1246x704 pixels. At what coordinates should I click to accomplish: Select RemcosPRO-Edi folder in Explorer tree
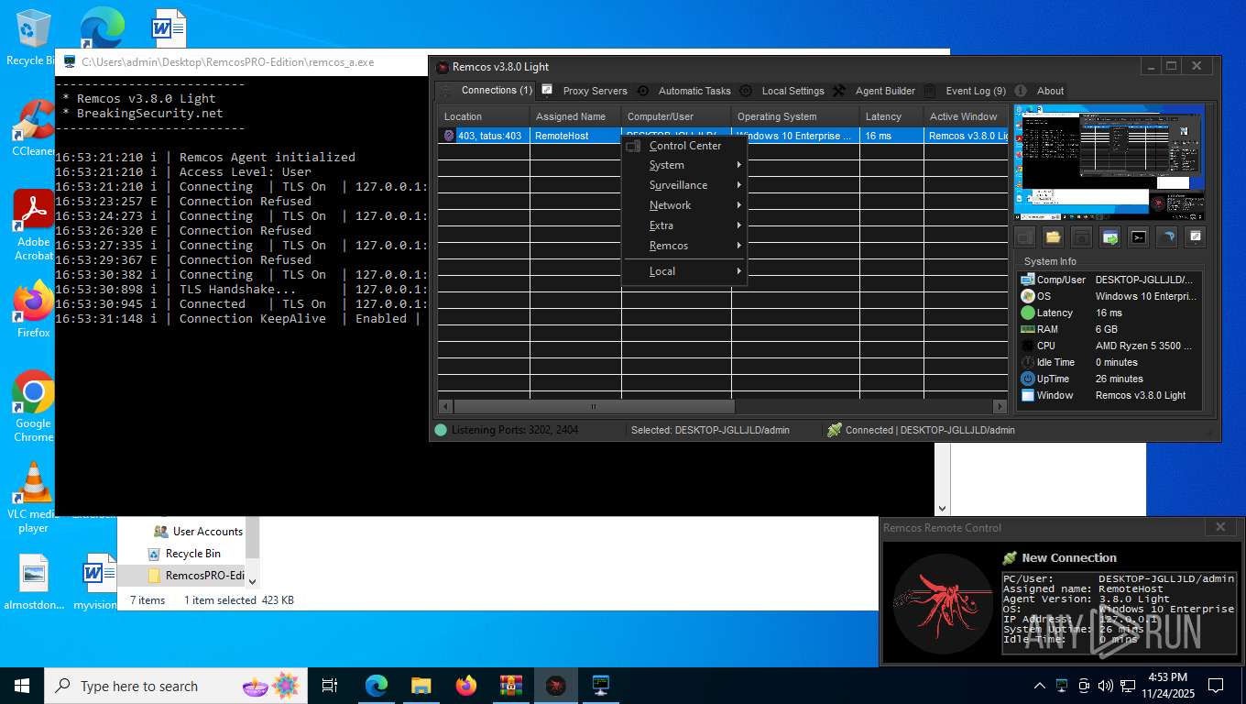point(196,576)
